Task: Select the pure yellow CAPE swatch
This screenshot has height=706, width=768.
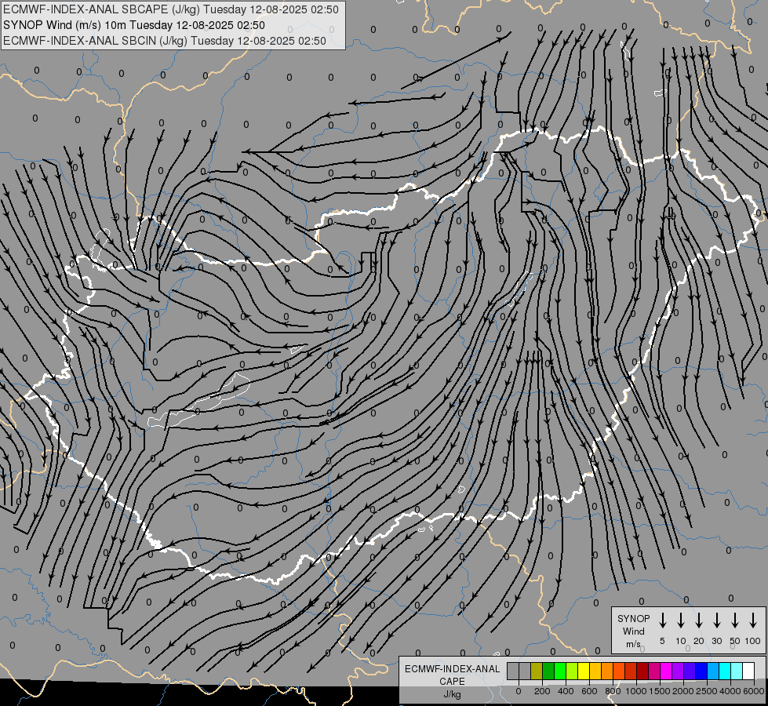Action: [584, 671]
